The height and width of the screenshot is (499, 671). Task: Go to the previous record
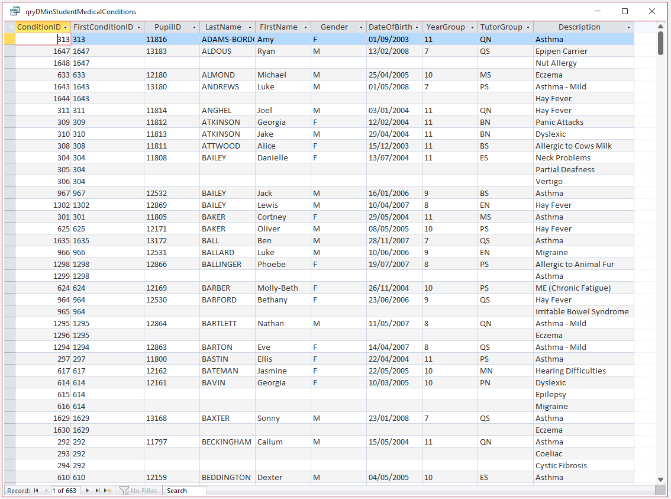point(46,491)
